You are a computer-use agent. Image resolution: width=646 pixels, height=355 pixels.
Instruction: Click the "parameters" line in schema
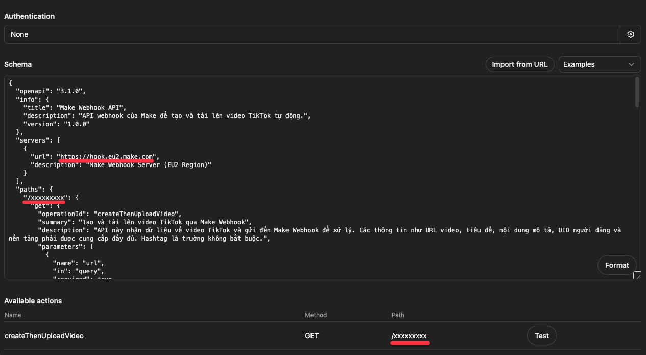click(x=66, y=246)
